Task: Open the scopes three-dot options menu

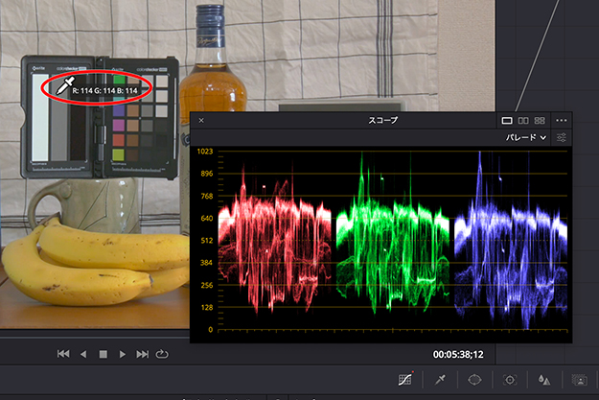Action: [562, 121]
